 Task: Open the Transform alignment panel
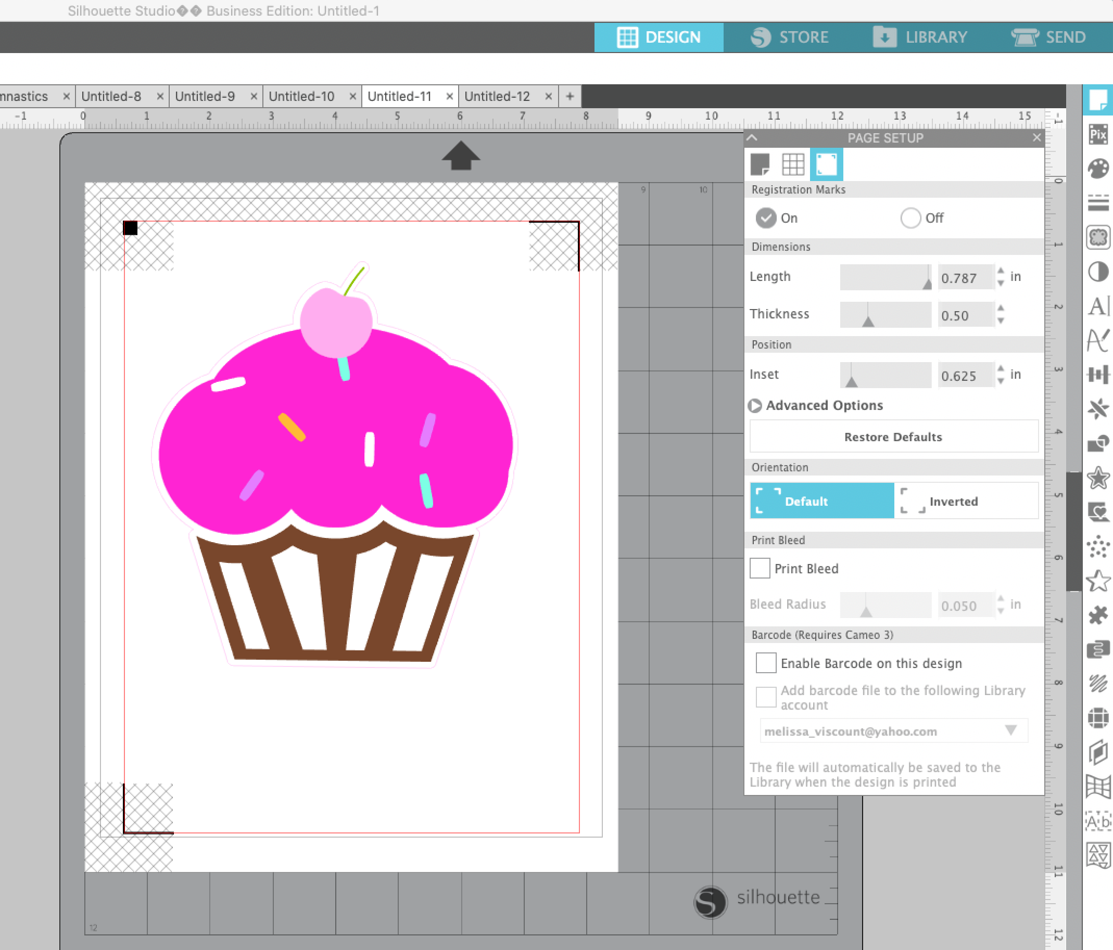[x=1099, y=375]
